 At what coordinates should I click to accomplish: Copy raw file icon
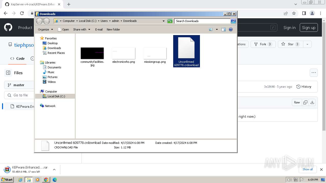(305, 102)
